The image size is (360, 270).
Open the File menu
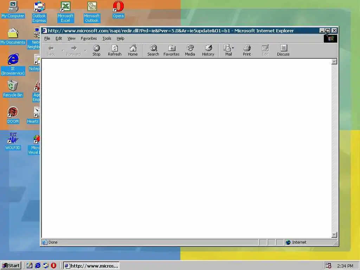(x=47, y=38)
